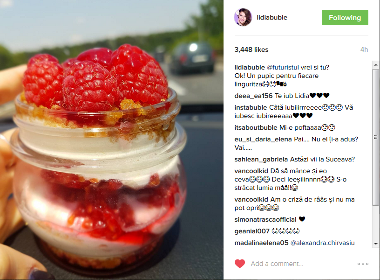Visit itsaboutbuble's profile
The width and height of the screenshot is (380, 280).
(256, 128)
